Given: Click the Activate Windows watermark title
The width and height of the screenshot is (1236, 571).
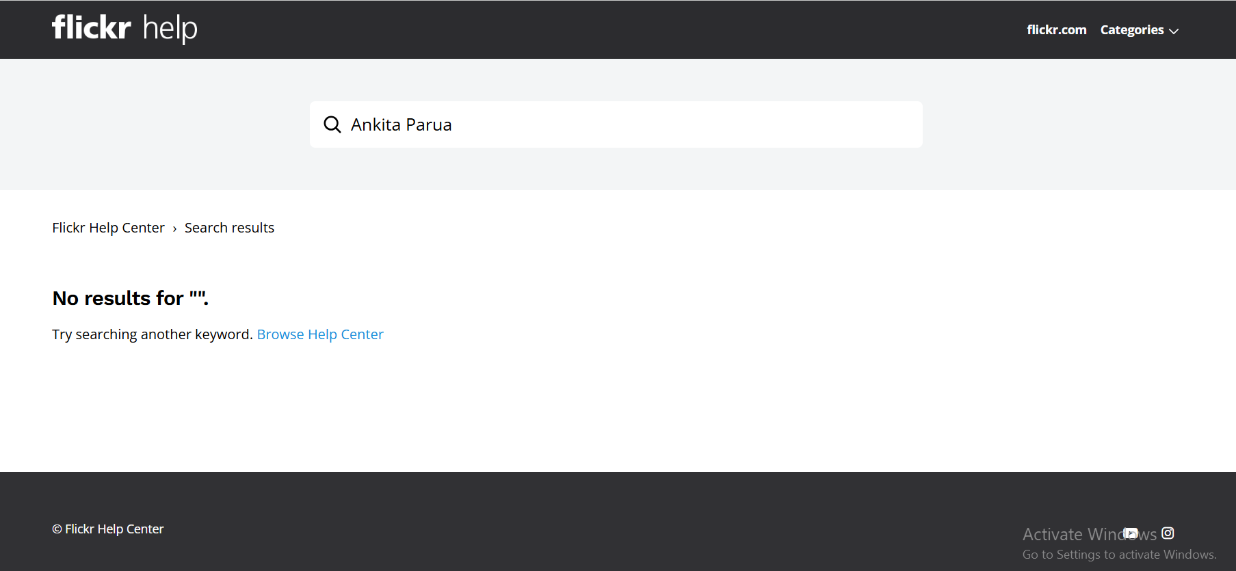Looking at the screenshot, I should (1070, 534).
